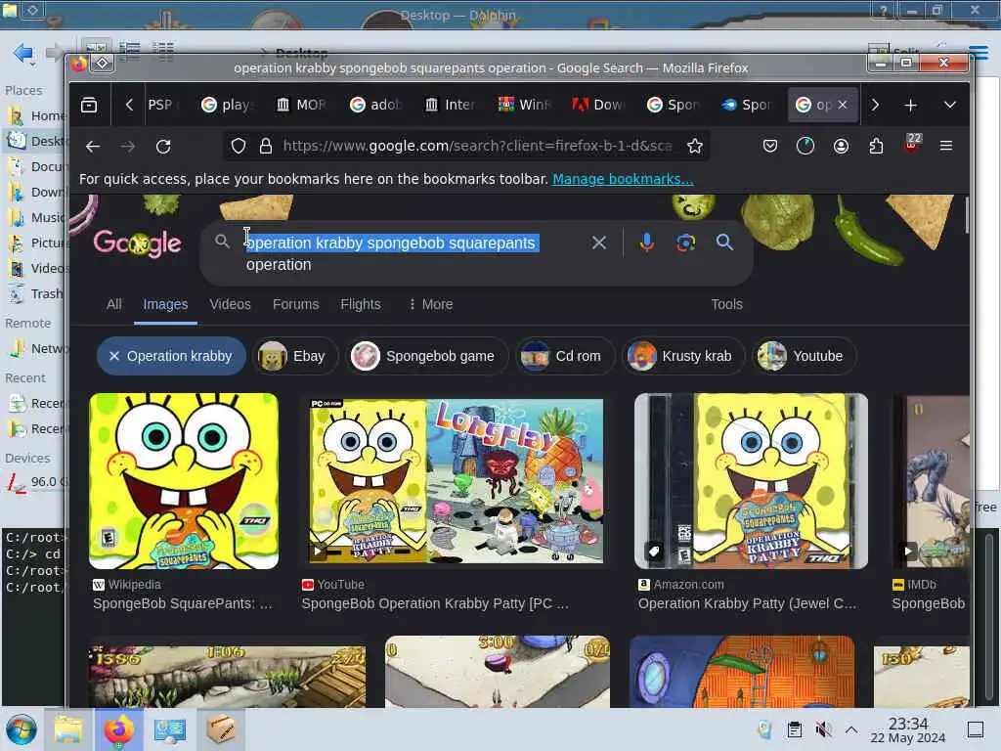Click the Dolphin back arrow
Image resolution: width=1001 pixels, height=751 pixels.
22,53
